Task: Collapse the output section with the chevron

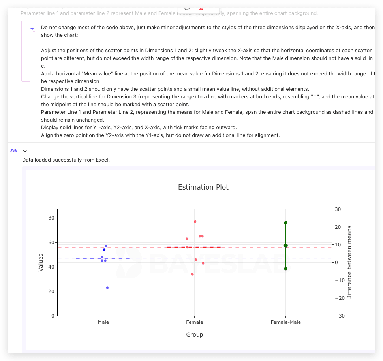Action: pos(25,151)
